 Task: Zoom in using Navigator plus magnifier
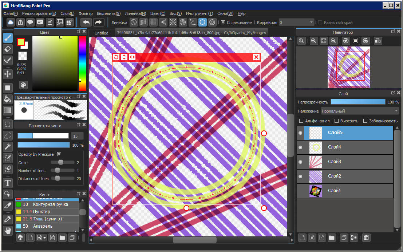click(x=313, y=41)
